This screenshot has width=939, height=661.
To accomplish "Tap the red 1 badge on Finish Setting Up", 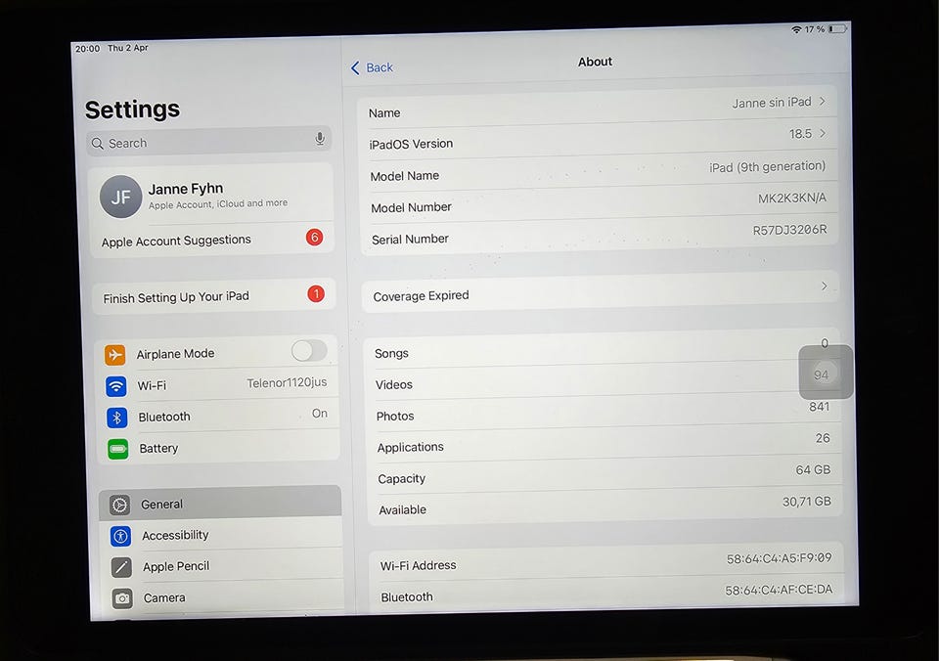I will coord(316,294).
